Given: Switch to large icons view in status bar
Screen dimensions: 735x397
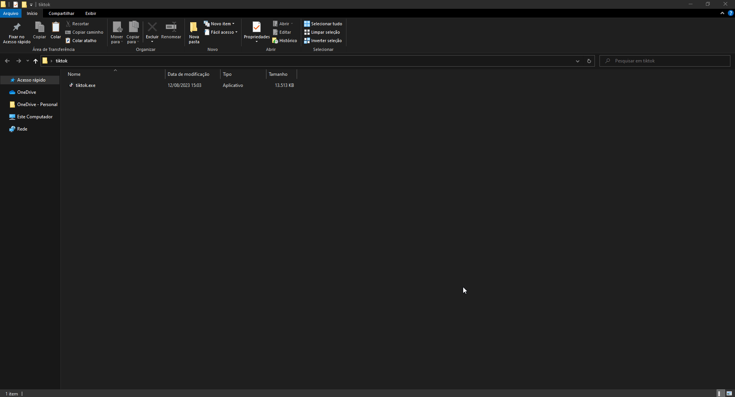Looking at the screenshot, I should pyautogui.click(x=729, y=393).
